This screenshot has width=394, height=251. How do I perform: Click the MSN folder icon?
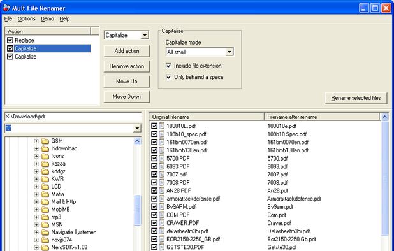(x=45, y=225)
